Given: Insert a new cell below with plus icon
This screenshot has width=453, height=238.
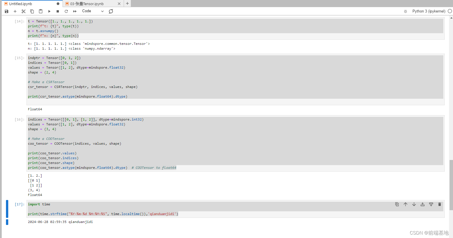Looking at the screenshot, I should tap(15, 11).
